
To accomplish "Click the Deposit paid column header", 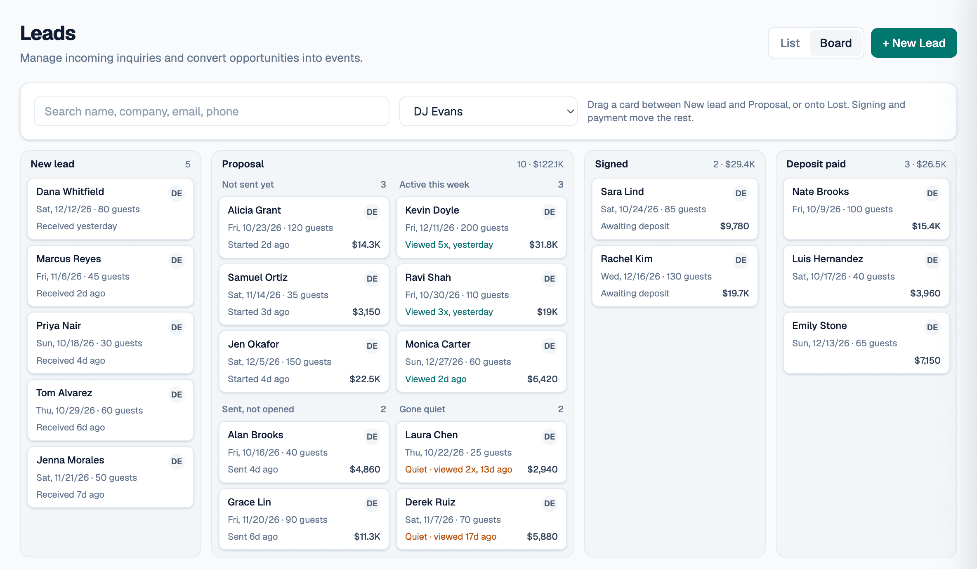I will (x=816, y=164).
